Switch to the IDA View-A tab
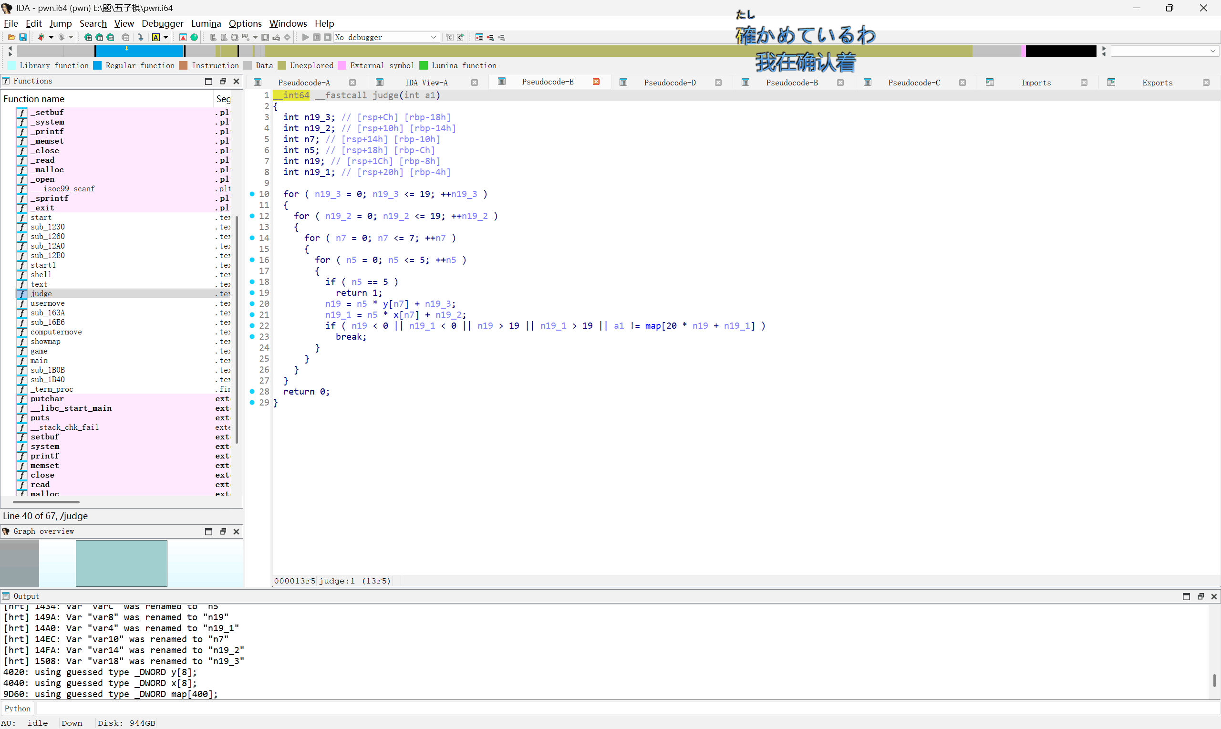 426,83
